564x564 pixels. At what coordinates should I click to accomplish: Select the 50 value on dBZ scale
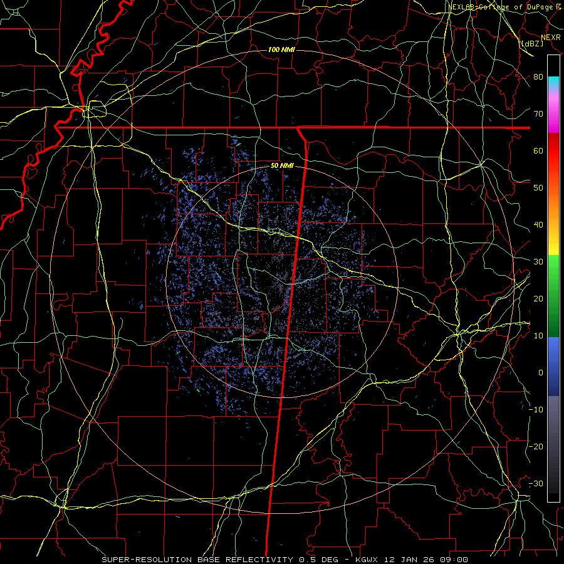(538, 188)
